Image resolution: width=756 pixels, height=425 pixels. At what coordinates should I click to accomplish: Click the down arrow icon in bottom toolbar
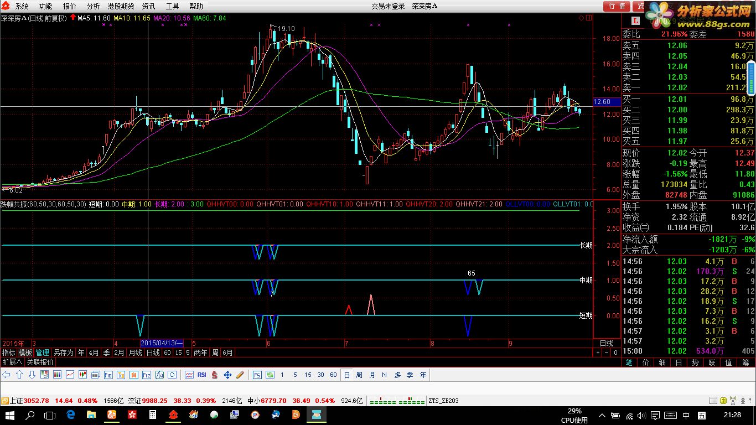point(32,375)
